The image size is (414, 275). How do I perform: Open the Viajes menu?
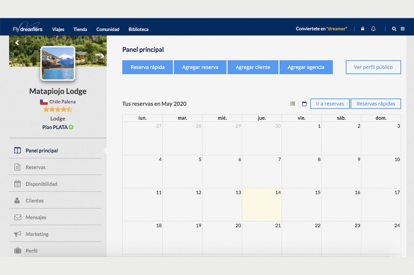click(x=58, y=29)
